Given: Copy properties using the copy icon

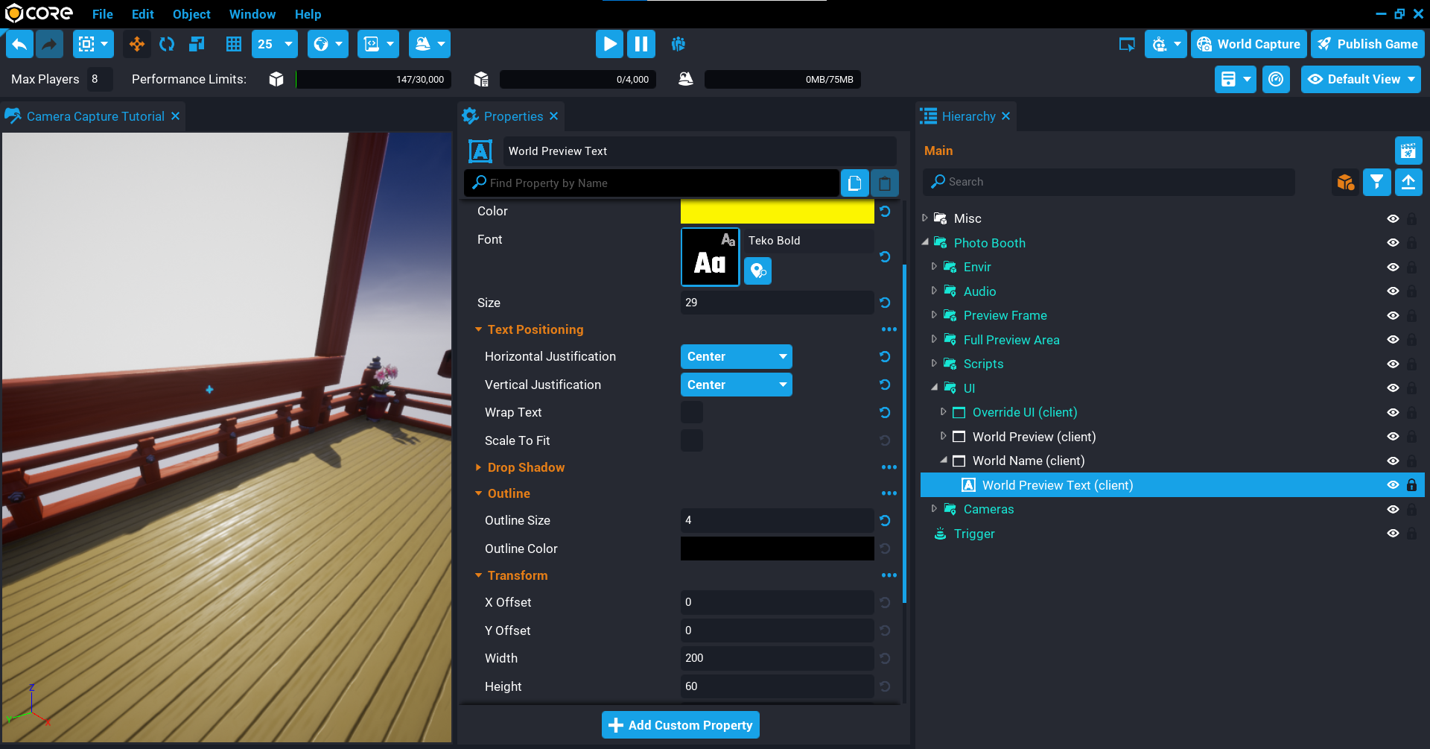Looking at the screenshot, I should [854, 183].
